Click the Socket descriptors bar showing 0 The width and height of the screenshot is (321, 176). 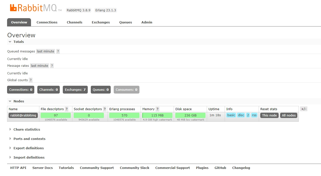(89, 115)
